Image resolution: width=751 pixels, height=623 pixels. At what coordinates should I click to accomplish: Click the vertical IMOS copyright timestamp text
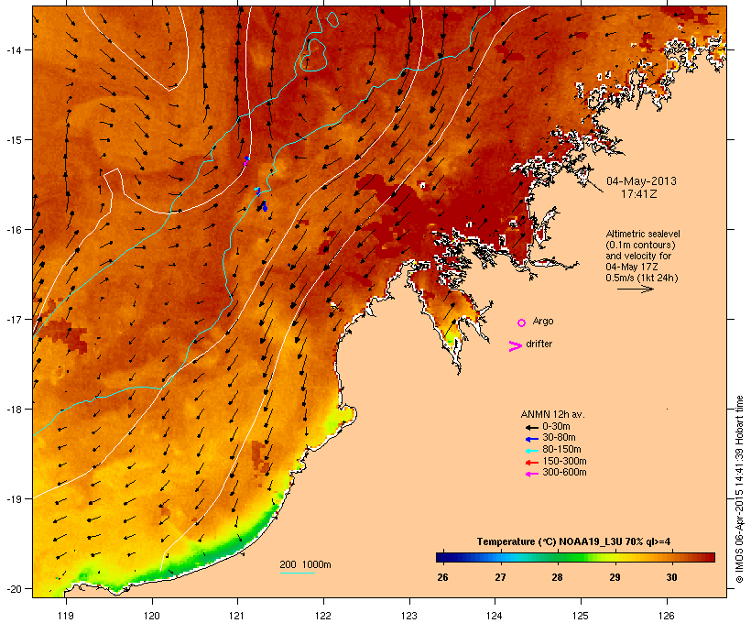coord(740,489)
